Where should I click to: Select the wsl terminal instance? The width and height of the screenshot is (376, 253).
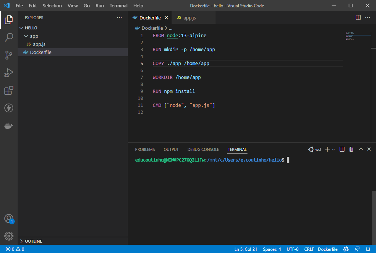pyautogui.click(x=314, y=149)
